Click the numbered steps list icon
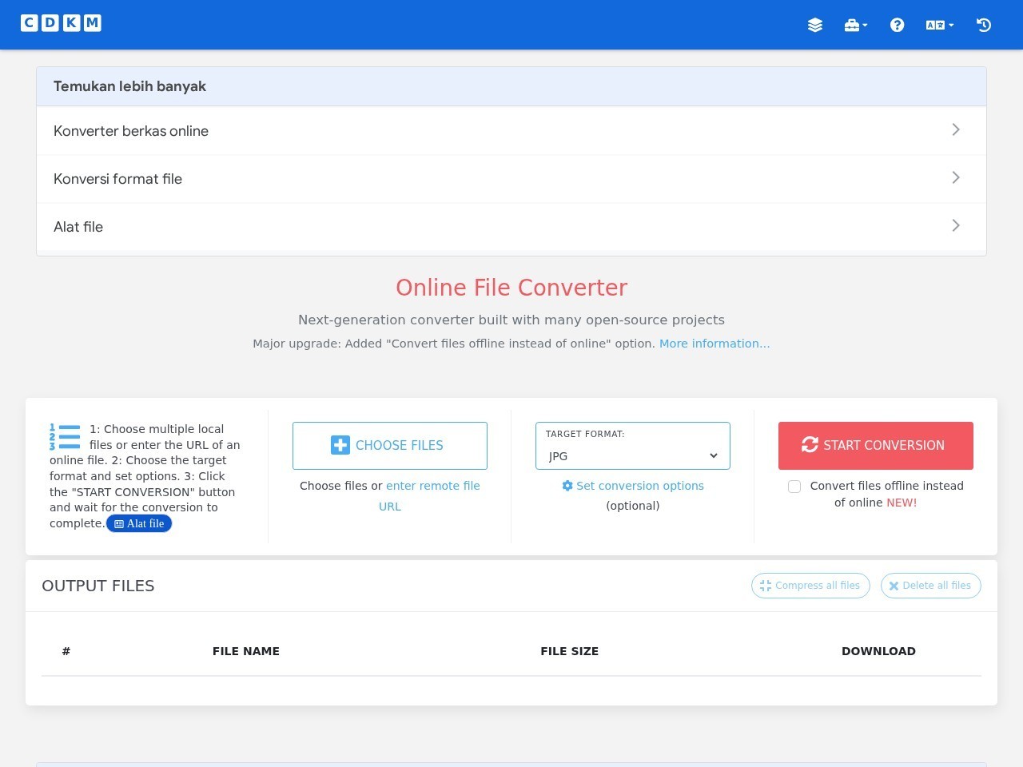The width and height of the screenshot is (1023, 767). click(x=65, y=437)
